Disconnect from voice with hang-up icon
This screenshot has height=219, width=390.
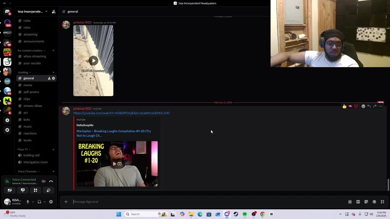(51, 181)
